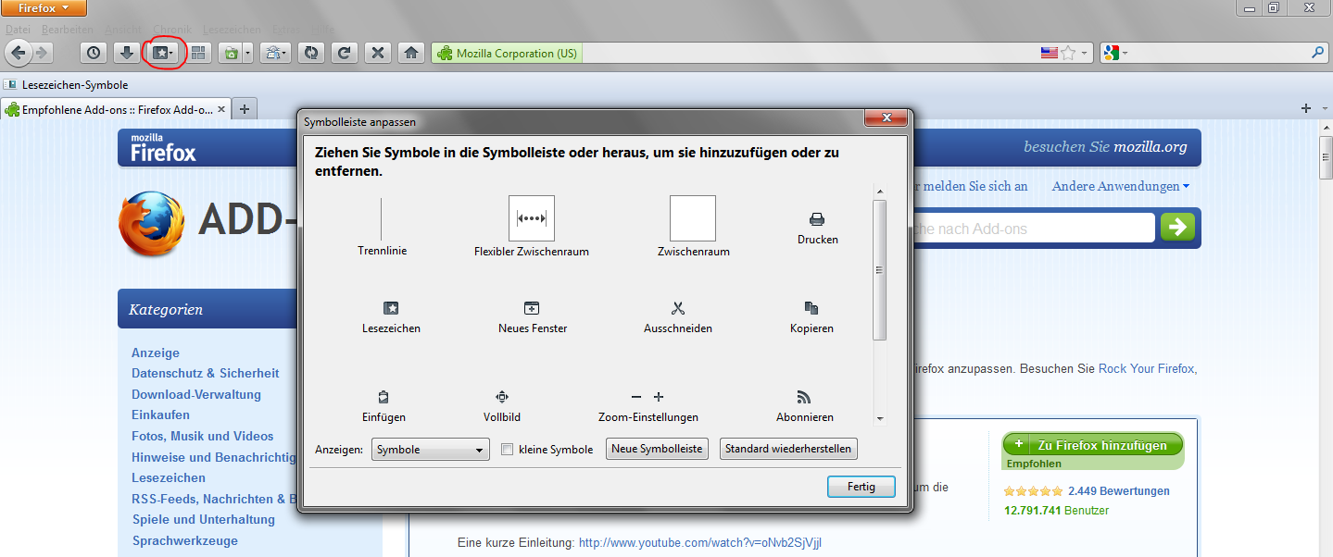1333x557 pixels.
Task: Toggle the kleine Symbole checkbox
Action: [507, 450]
